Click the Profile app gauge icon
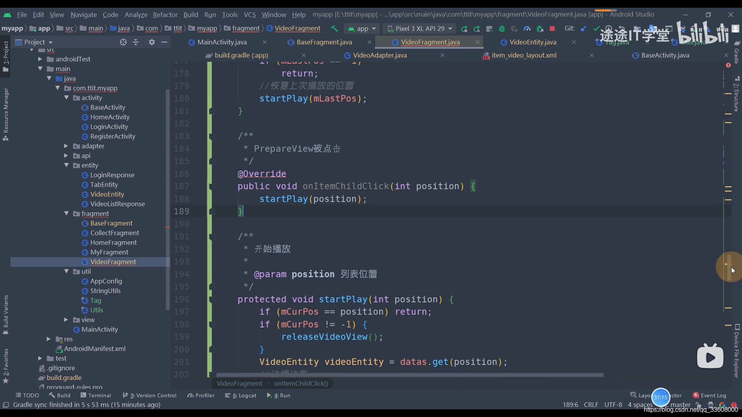 click(x=527, y=29)
